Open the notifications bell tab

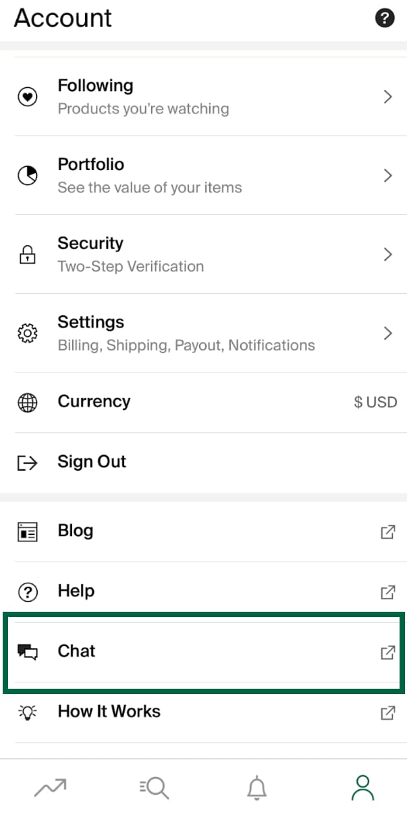[x=256, y=787]
